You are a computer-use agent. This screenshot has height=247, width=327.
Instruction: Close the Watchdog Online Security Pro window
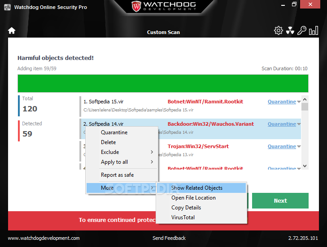310,4
